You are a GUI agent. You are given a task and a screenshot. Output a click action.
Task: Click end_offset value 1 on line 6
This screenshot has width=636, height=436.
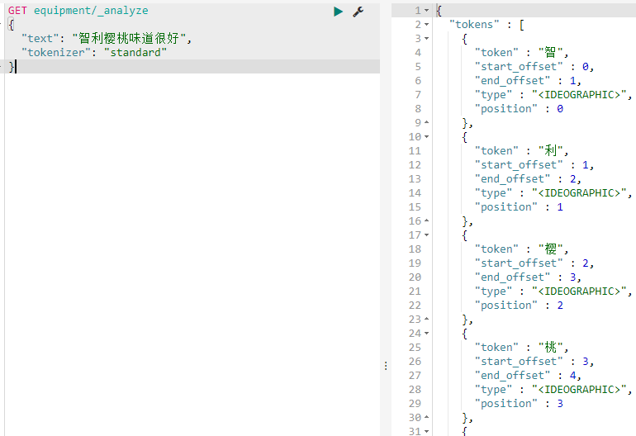click(x=572, y=81)
